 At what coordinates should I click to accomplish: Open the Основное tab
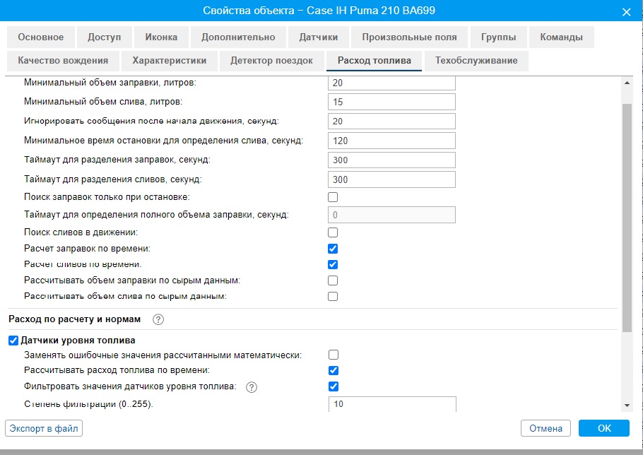click(41, 37)
